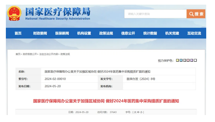Open the 信息公开 navigation item
Image resolution: width=215 pixels, height=122 pixels.
[128, 33]
